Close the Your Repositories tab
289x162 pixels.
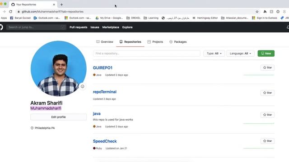[54, 4]
